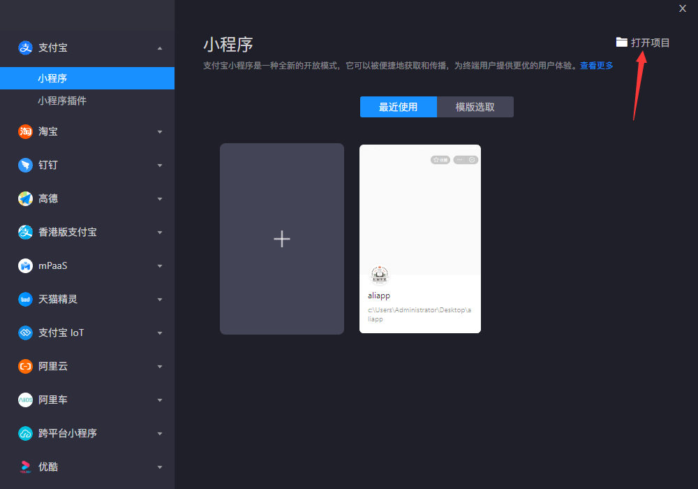This screenshot has height=489, width=698.
Task: Click the mPaaS label in sidebar
Action: point(52,265)
